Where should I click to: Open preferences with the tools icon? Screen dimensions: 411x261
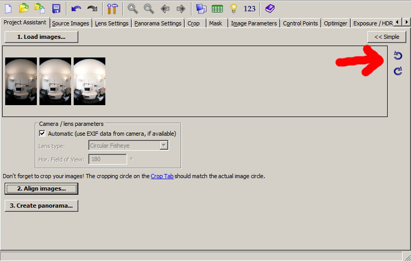tap(113, 8)
